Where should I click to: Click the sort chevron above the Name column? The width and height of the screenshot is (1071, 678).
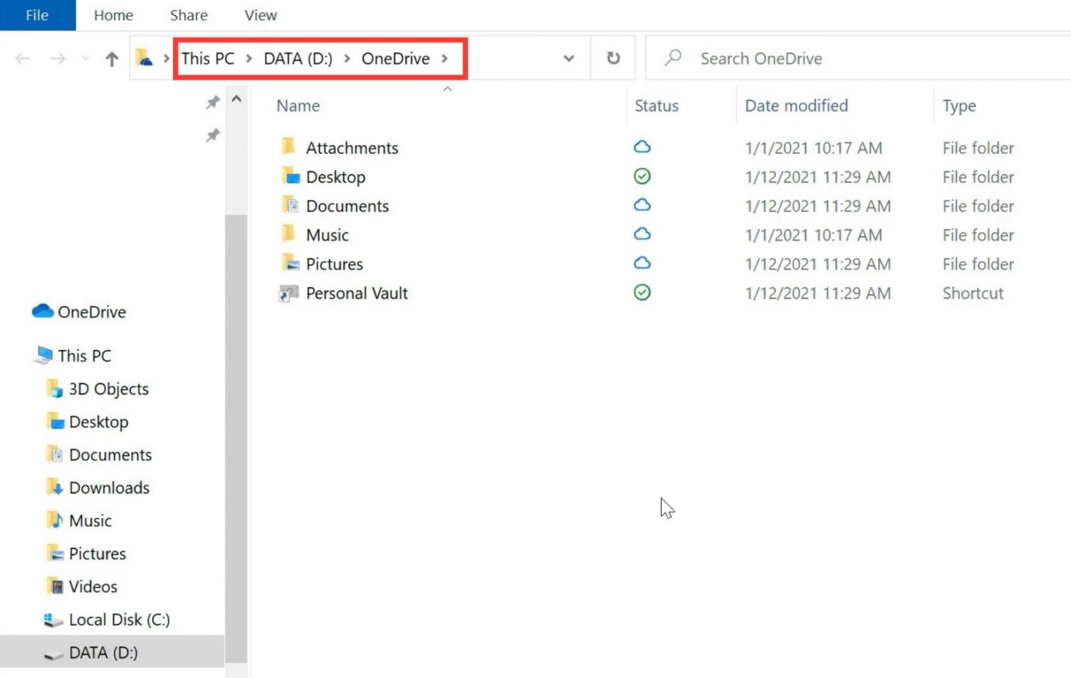point(448,89)
